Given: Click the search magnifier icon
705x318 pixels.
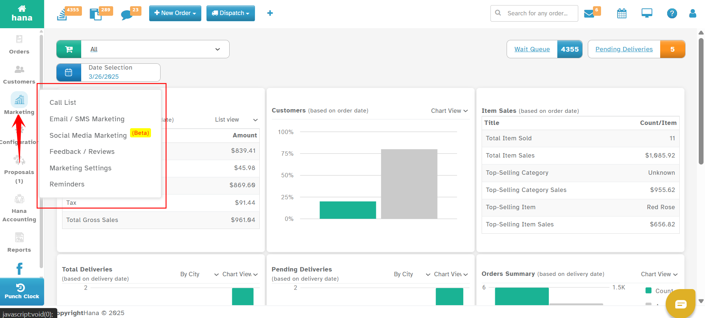Looking at the screenshot, I should click(498, 13).
